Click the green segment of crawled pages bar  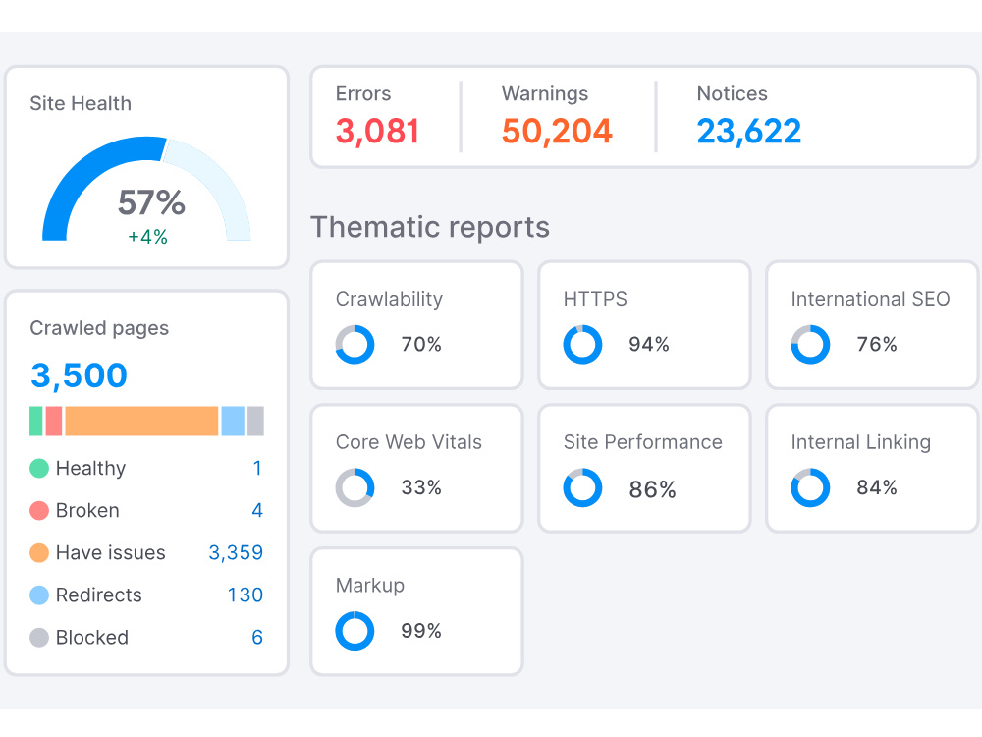pos(36,421)
